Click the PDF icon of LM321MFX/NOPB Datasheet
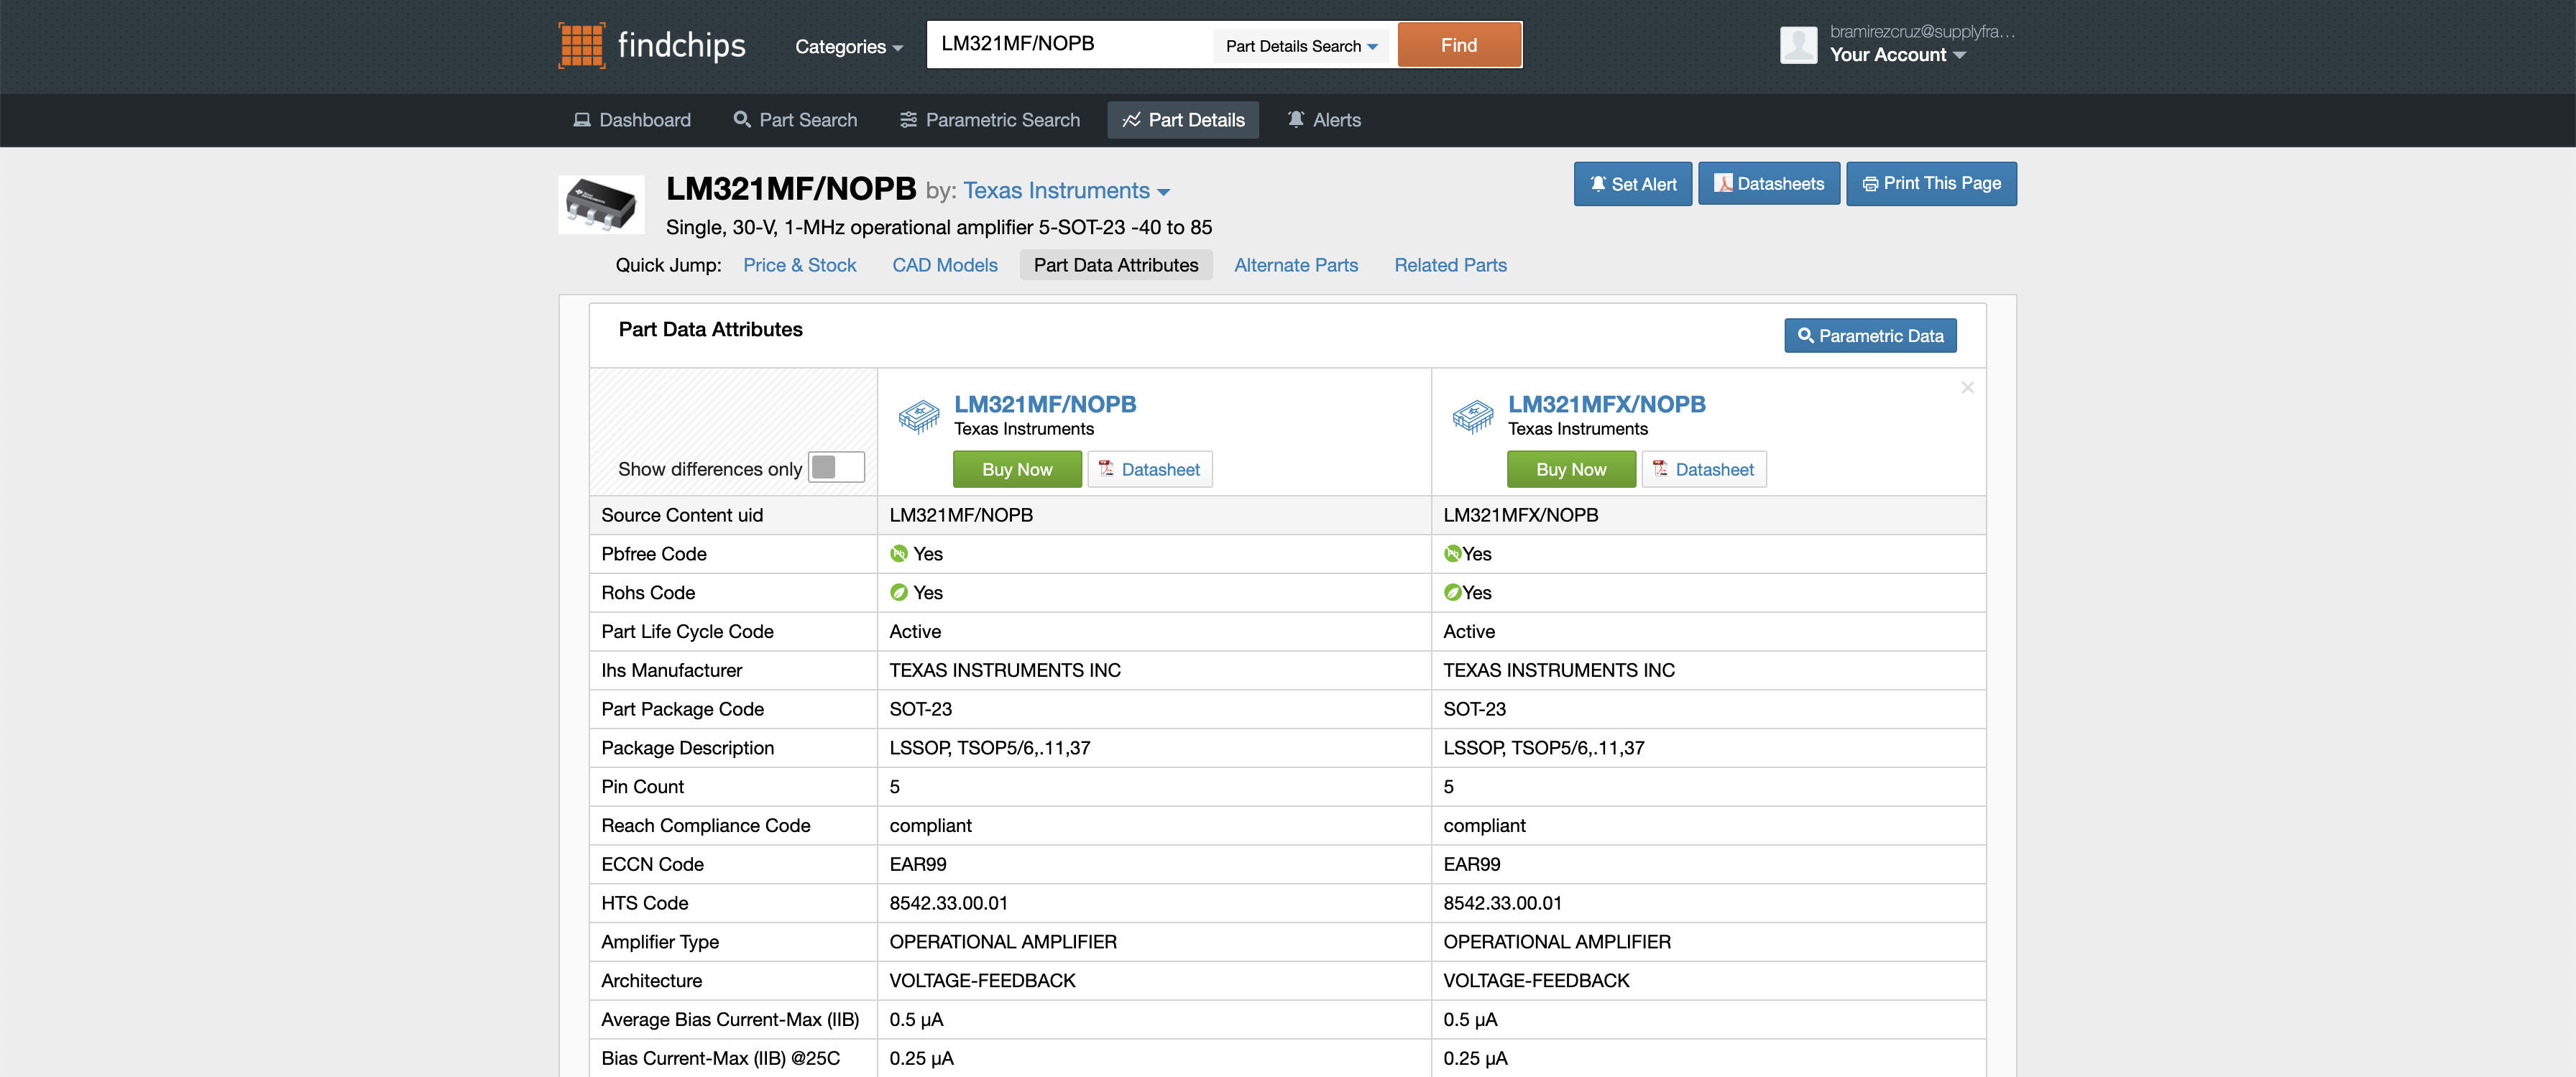2576x1077 pixels. (x=1660, y=468)
